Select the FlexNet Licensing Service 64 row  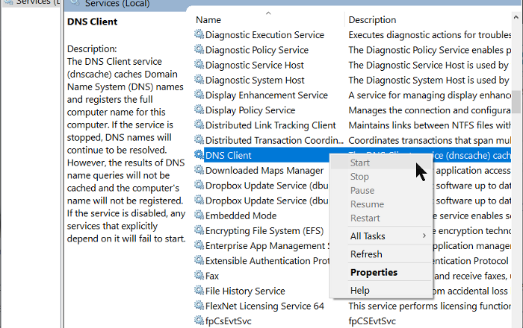coord(264,306)
